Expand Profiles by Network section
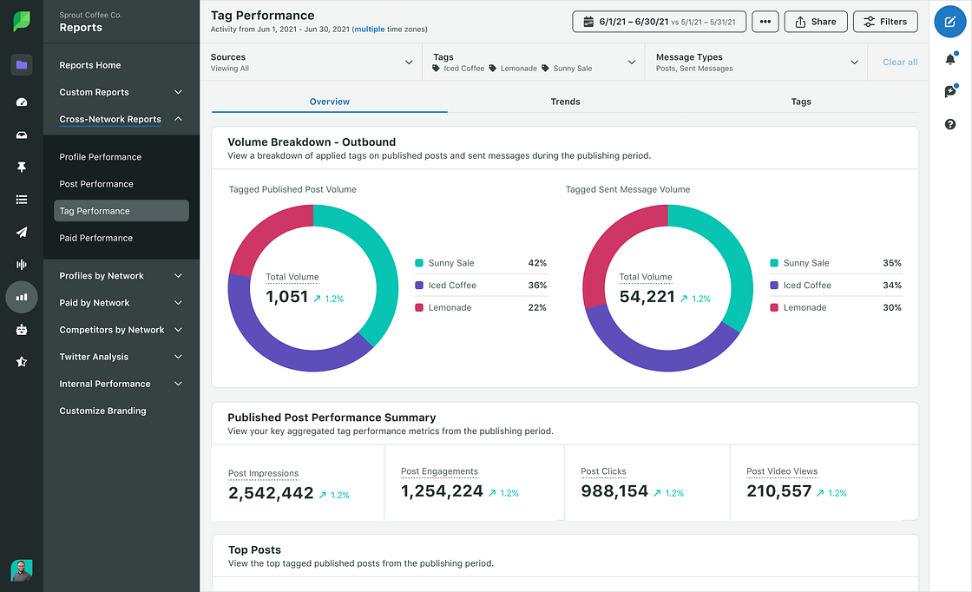Viewport: 972px width, 592px height. click(121, 276)
